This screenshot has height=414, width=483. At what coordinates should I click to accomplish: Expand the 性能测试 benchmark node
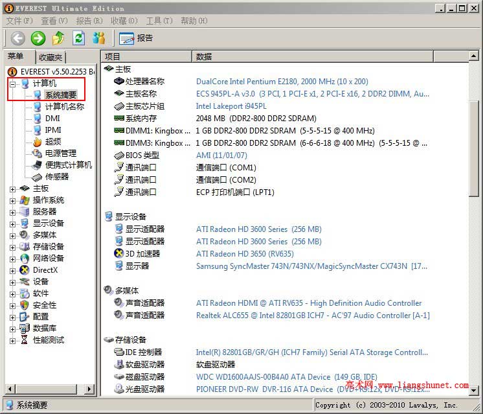tap(13, 340)
